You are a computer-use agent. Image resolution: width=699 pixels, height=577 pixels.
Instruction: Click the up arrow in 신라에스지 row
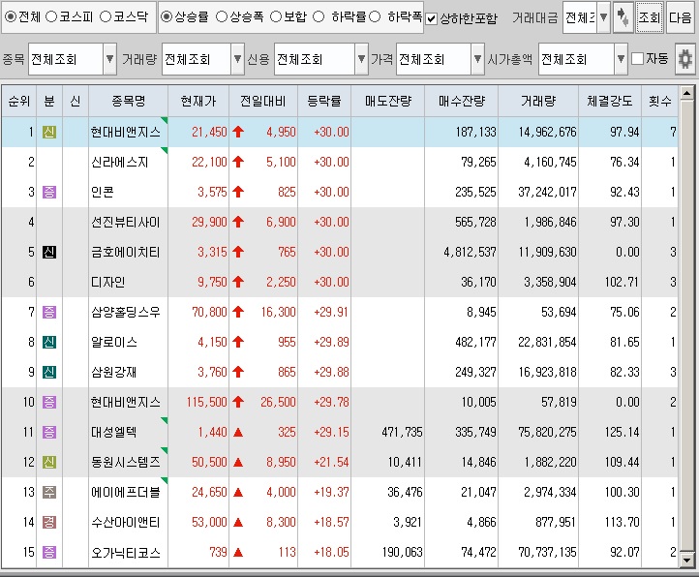238,162
